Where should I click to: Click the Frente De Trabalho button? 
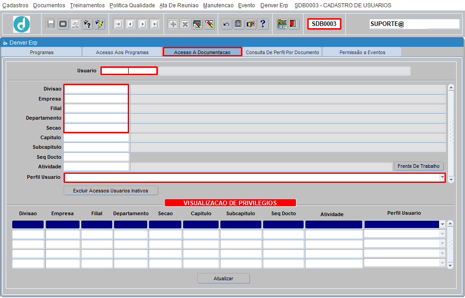[419, 166]
